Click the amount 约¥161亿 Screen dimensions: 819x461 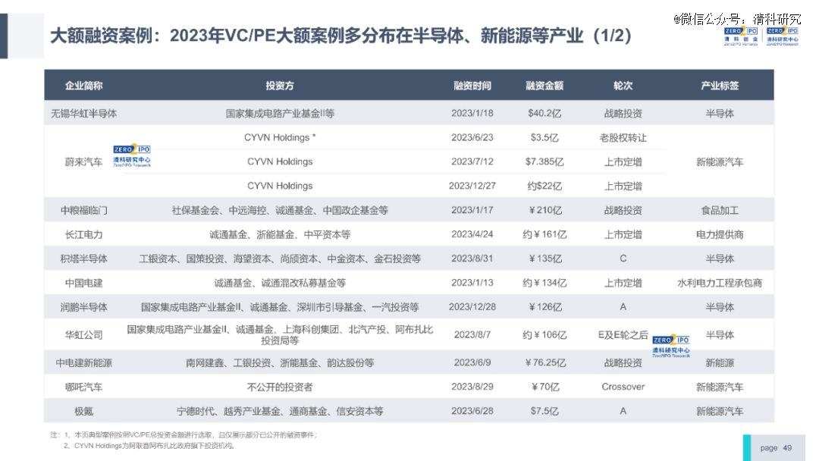tap(544, 234)
